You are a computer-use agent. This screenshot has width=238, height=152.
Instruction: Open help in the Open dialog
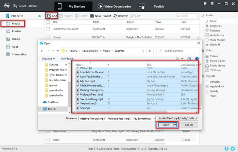[197, 58]
